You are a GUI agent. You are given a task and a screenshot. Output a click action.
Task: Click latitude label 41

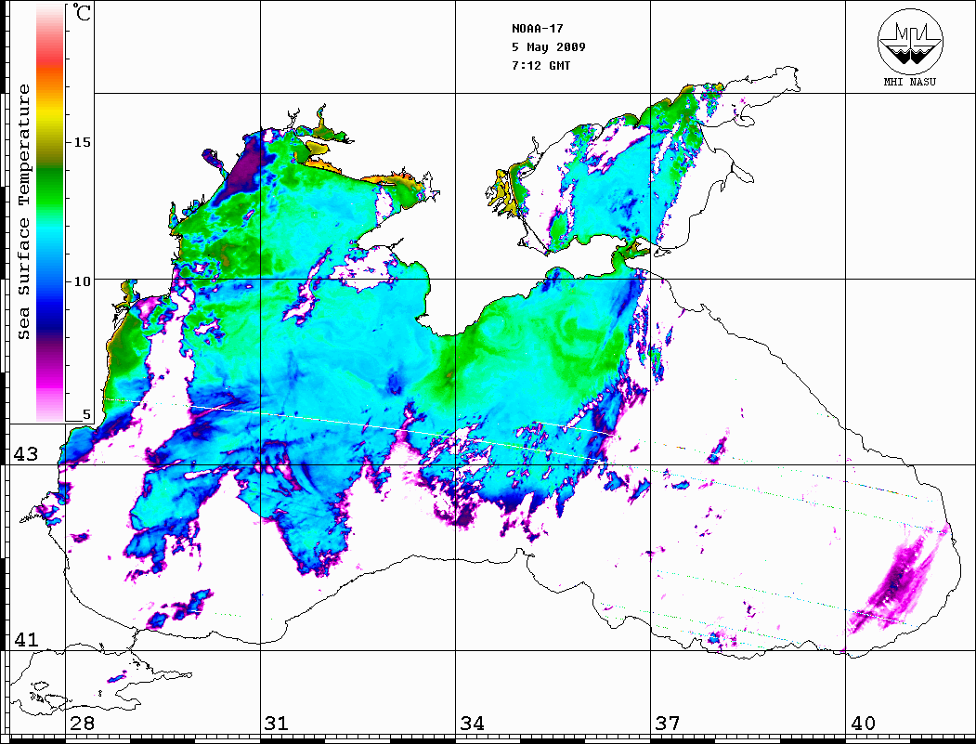26,639
